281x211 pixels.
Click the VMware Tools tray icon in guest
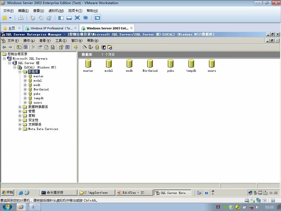coord(260,193)
